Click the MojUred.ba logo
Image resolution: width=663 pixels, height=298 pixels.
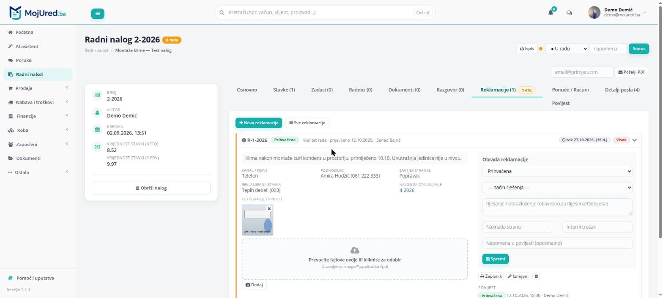pos(38,13)
